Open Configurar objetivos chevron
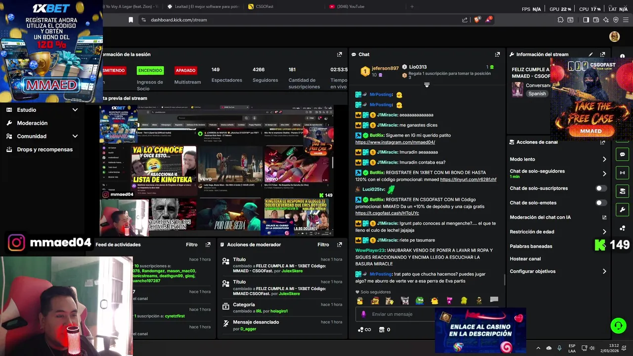 [604, 271]
